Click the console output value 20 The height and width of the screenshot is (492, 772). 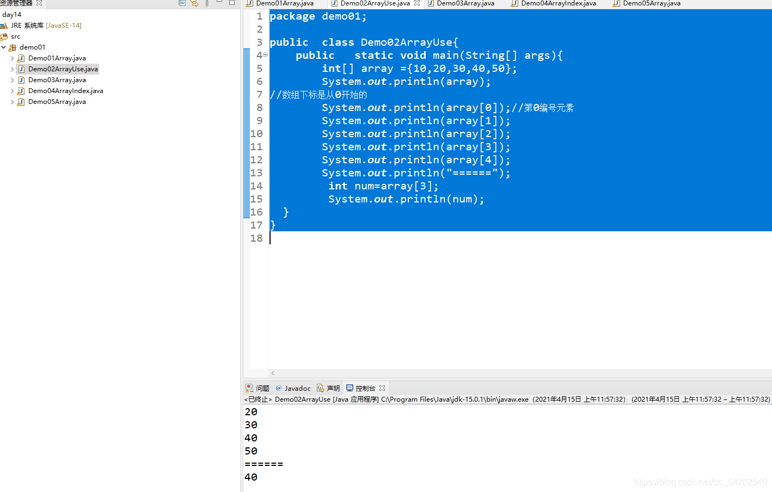click(x=251, y=412)
